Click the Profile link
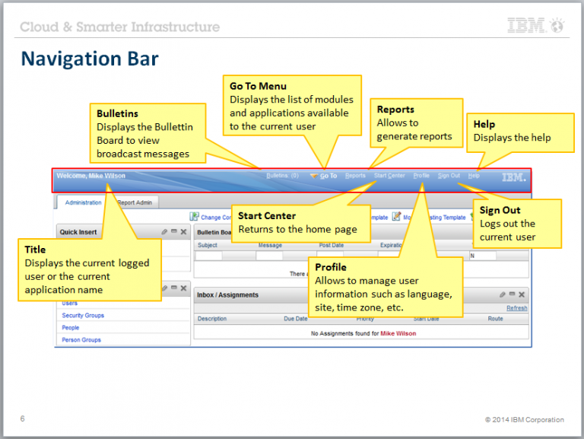This screenshot has height=439, width=584. 421,176
